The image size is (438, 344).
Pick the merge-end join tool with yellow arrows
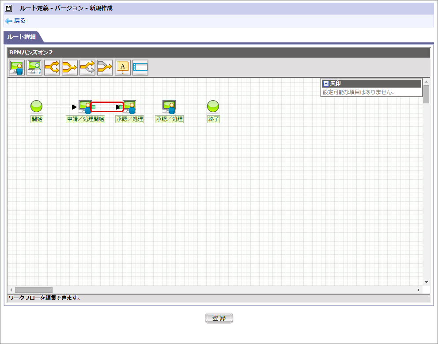(x=70, y=68)
